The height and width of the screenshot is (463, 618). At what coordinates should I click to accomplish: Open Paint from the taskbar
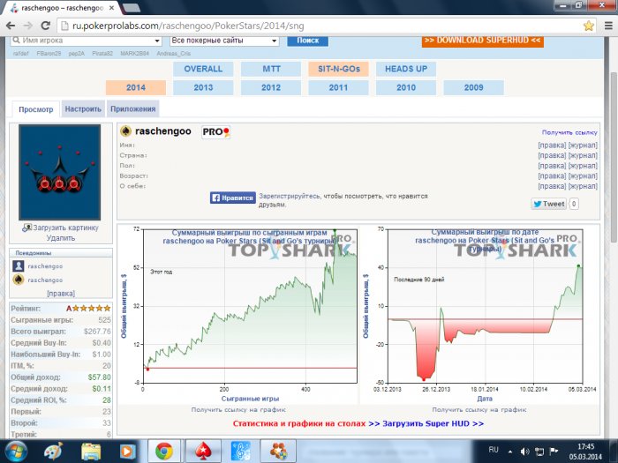click(53, 452)
